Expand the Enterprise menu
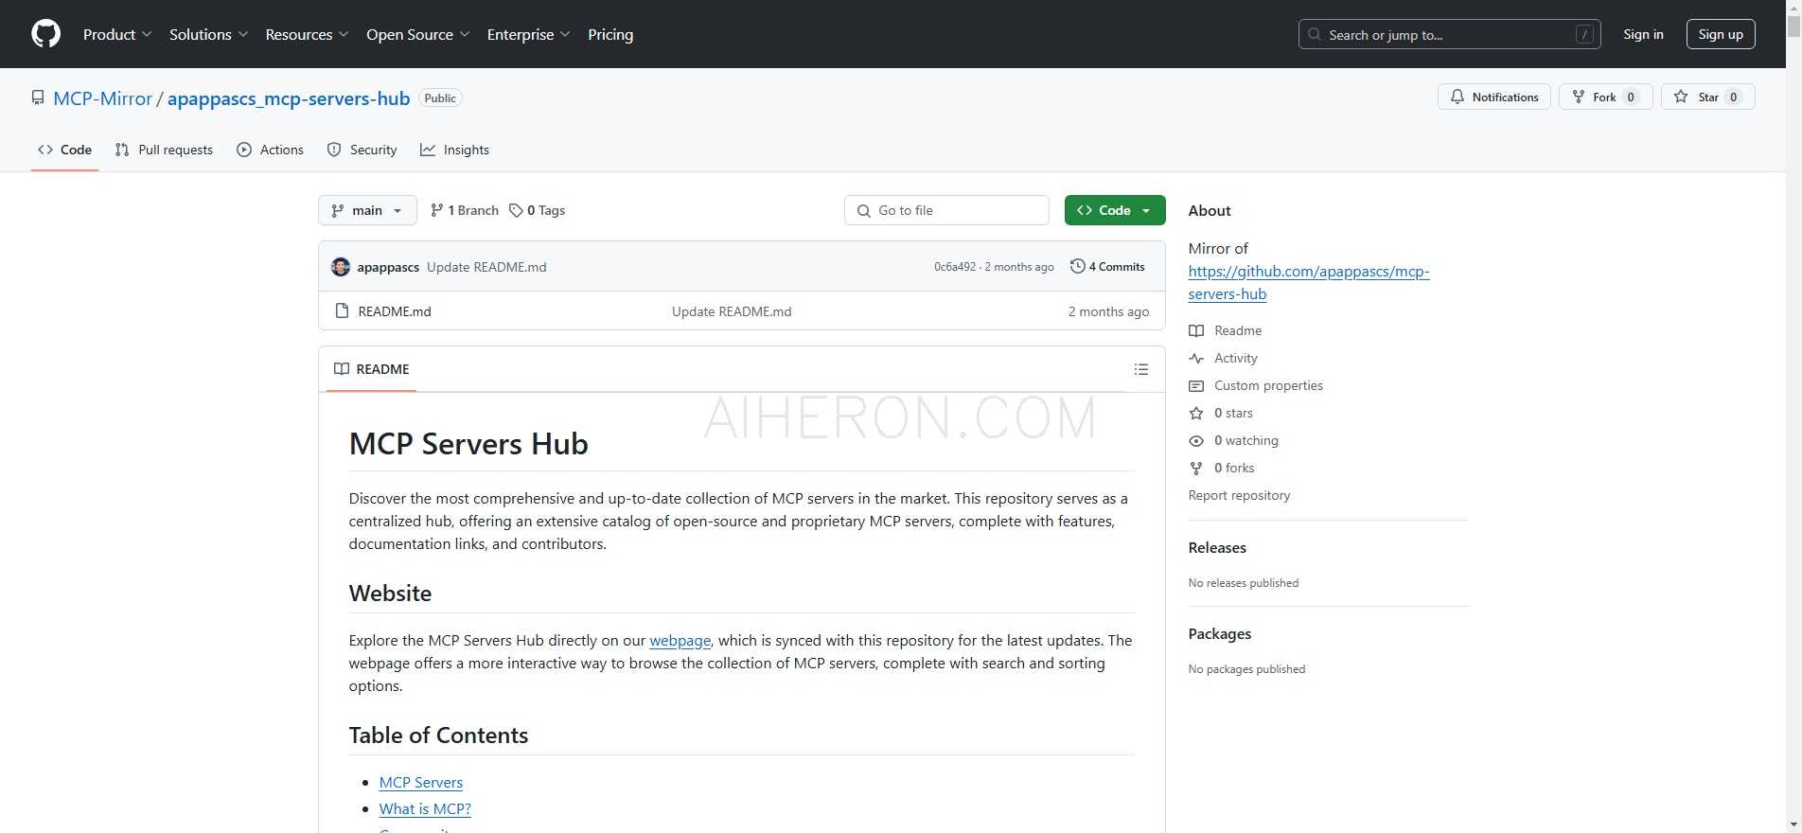The width and height of the screenshot is (1802, 833). [528, 34]
